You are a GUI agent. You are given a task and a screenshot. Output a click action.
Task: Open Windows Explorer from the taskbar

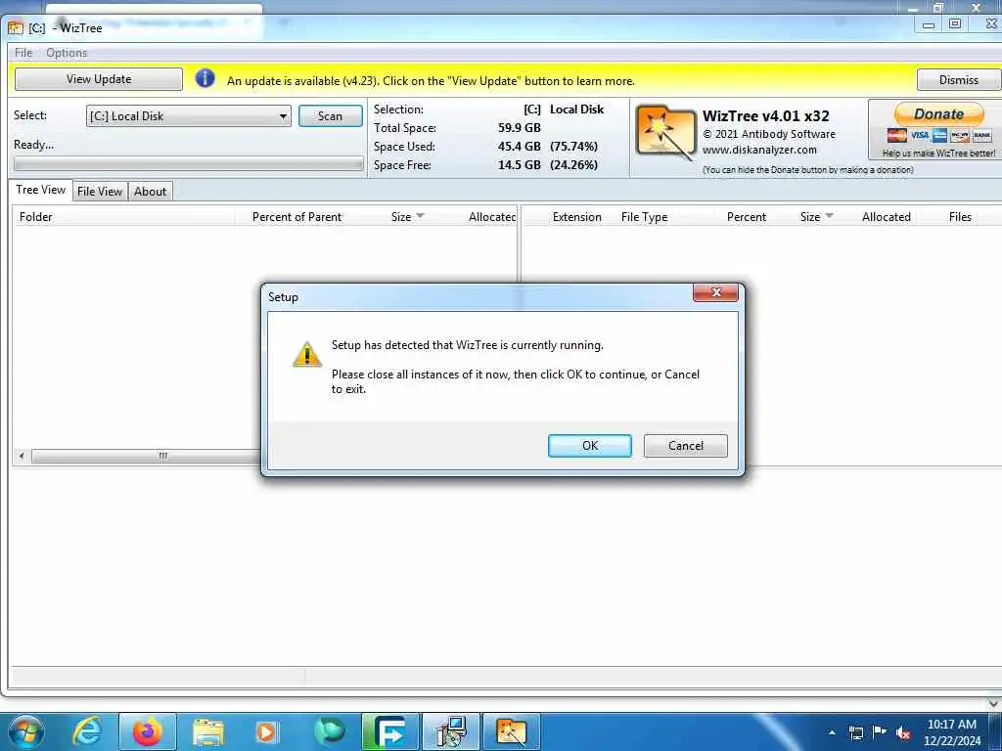point(207,731)
